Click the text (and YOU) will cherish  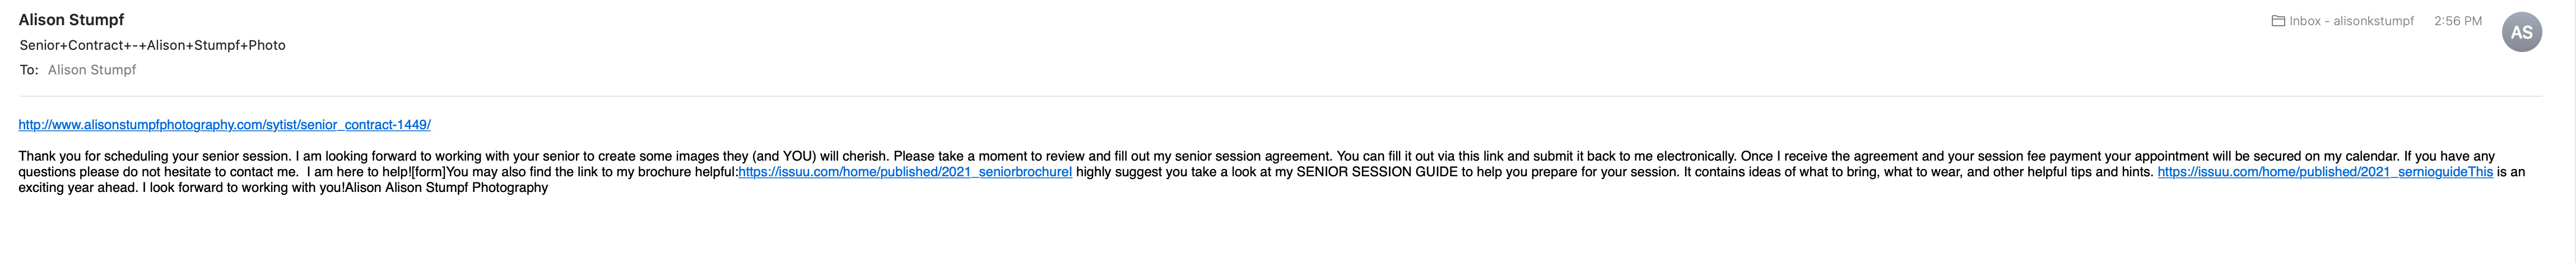click(819, 156)
